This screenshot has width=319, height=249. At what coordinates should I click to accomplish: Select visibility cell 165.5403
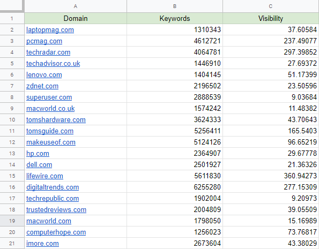coord(271,131)
